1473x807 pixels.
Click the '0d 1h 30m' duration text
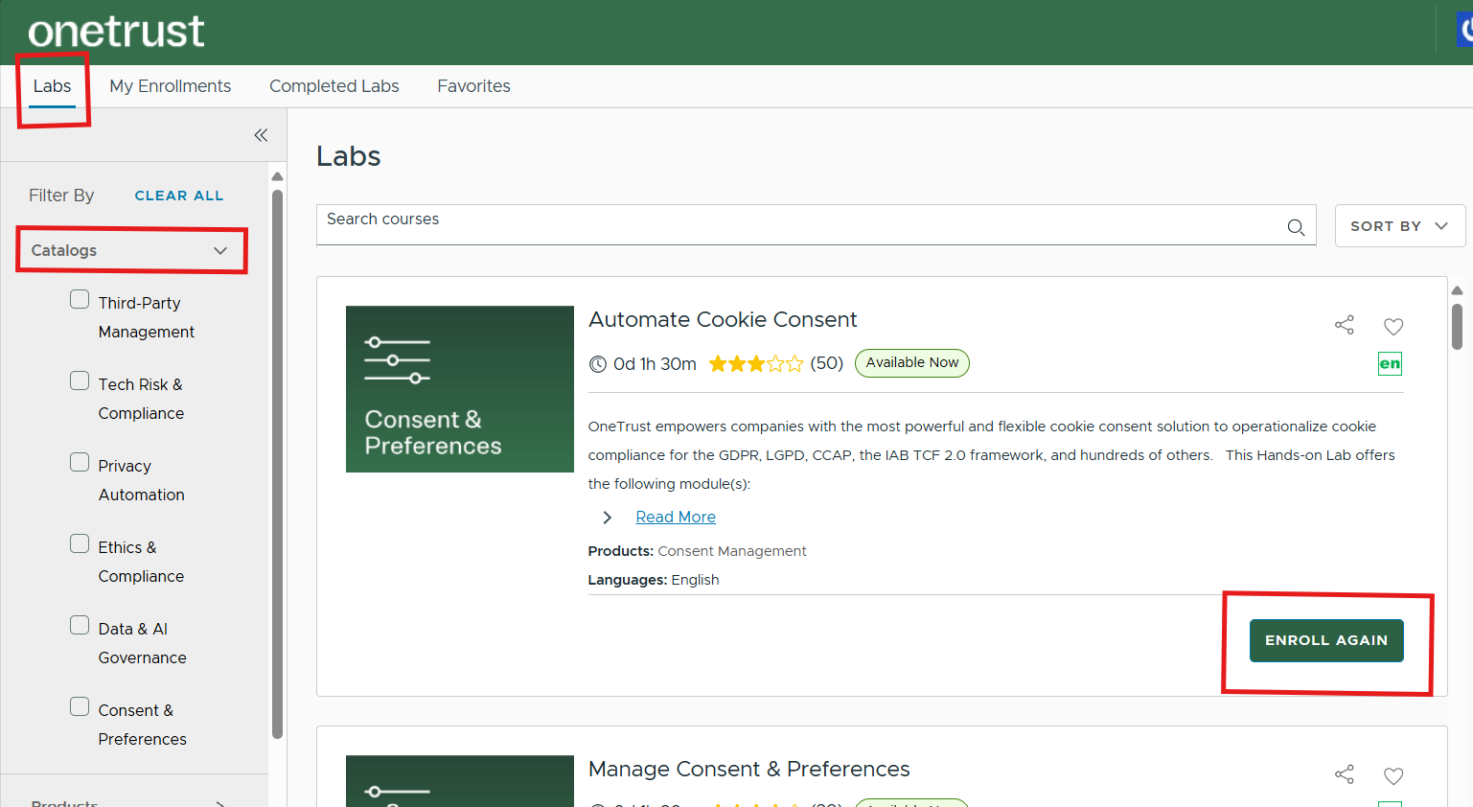pyautogui.click(x=655, y=364)
